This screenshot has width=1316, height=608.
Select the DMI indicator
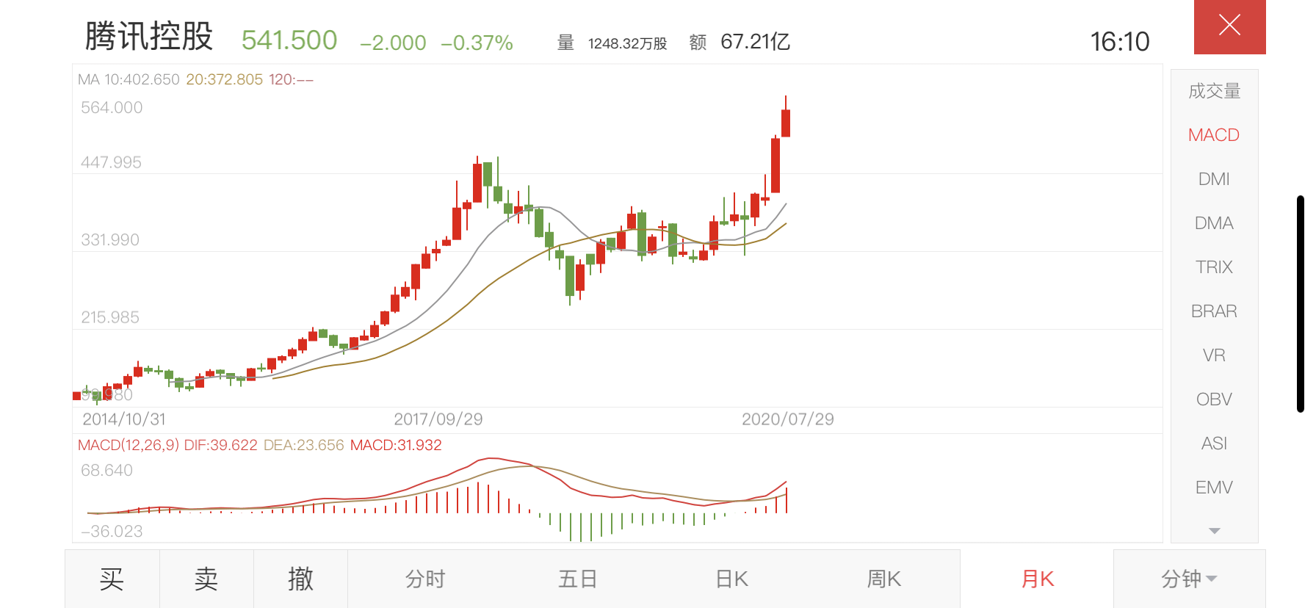(1214, 179)
